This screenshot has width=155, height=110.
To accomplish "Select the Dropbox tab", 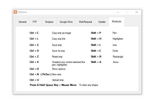I will pyautogui.click(x=49, y=22).
